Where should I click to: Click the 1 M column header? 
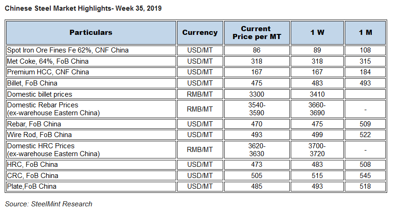(365, 33)
